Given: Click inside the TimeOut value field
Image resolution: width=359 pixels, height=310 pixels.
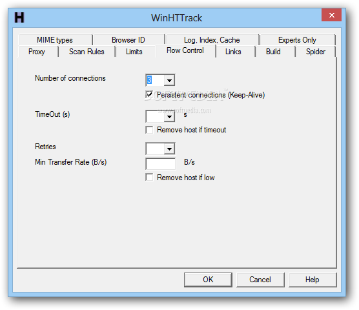Looking at the screenshot, I should (x=155, y=116).
